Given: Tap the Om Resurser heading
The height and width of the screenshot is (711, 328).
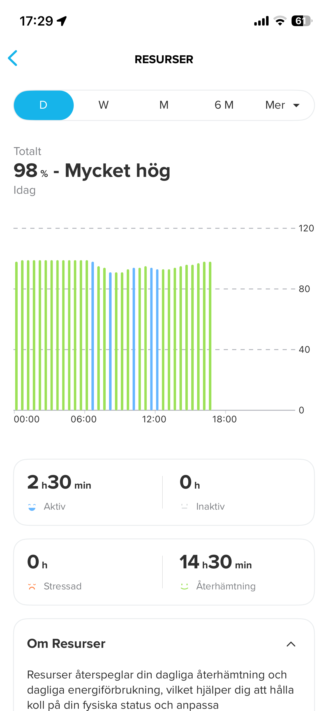Looking at the screenshot, I should click(66, 644).
